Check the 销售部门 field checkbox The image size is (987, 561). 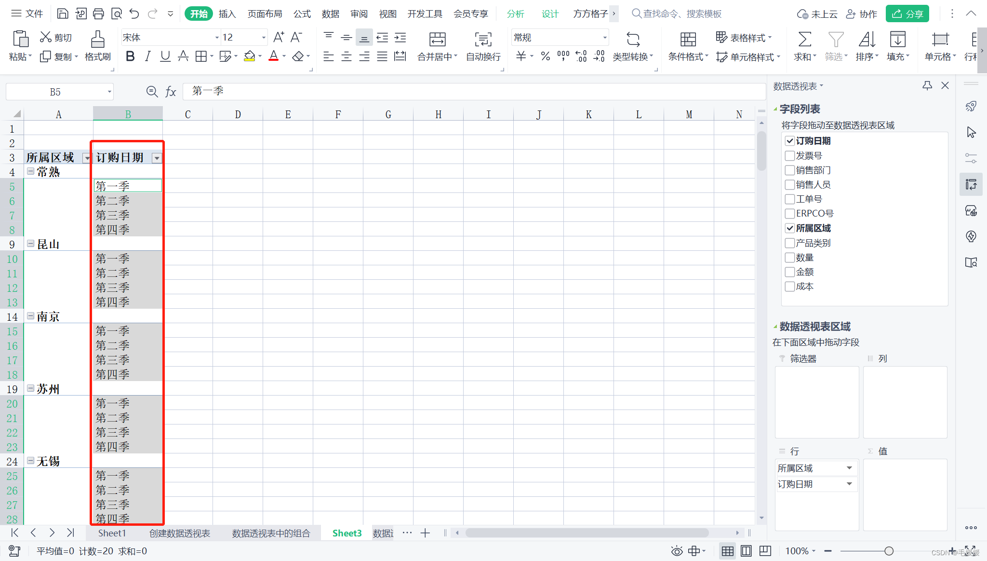(789, 170)
